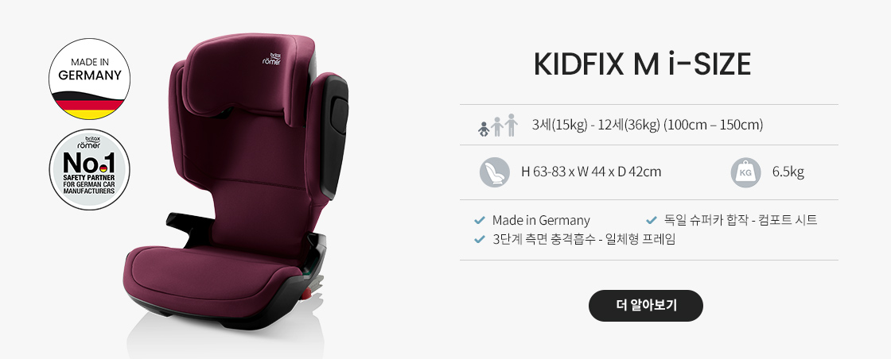Click the age group people icon
The height and width of the screenshot is (359, 891).
tap(498, 125)
